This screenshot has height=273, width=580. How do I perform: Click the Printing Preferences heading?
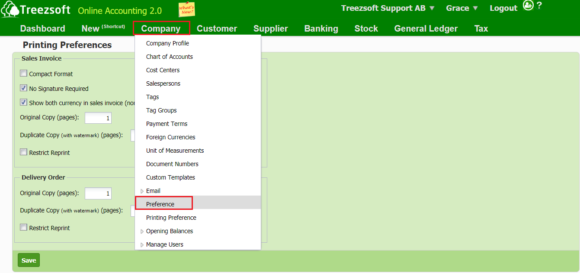click(x=67, y=45)
